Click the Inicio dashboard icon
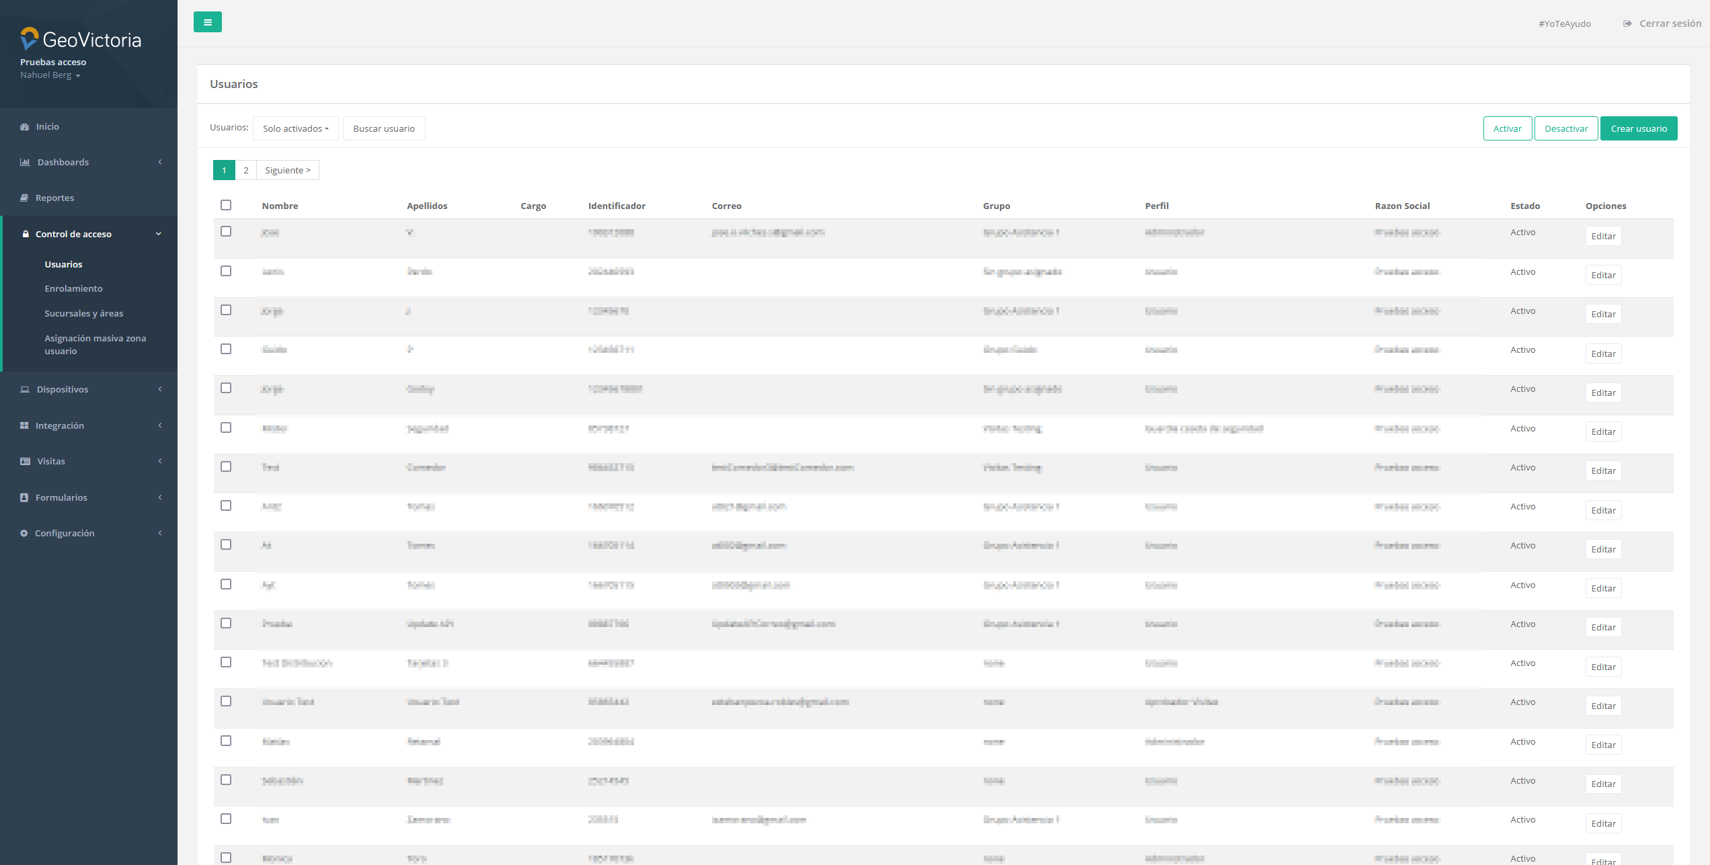 [x=25, y=127]
